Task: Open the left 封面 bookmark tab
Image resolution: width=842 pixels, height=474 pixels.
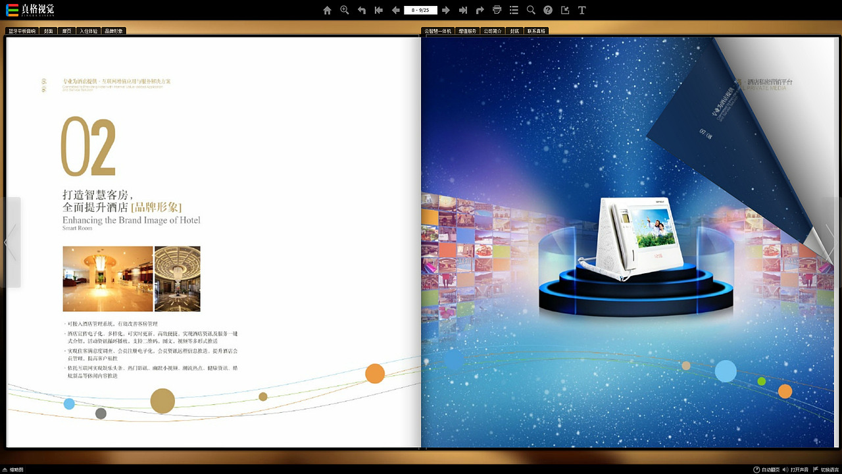Action: tap(49, 31)
